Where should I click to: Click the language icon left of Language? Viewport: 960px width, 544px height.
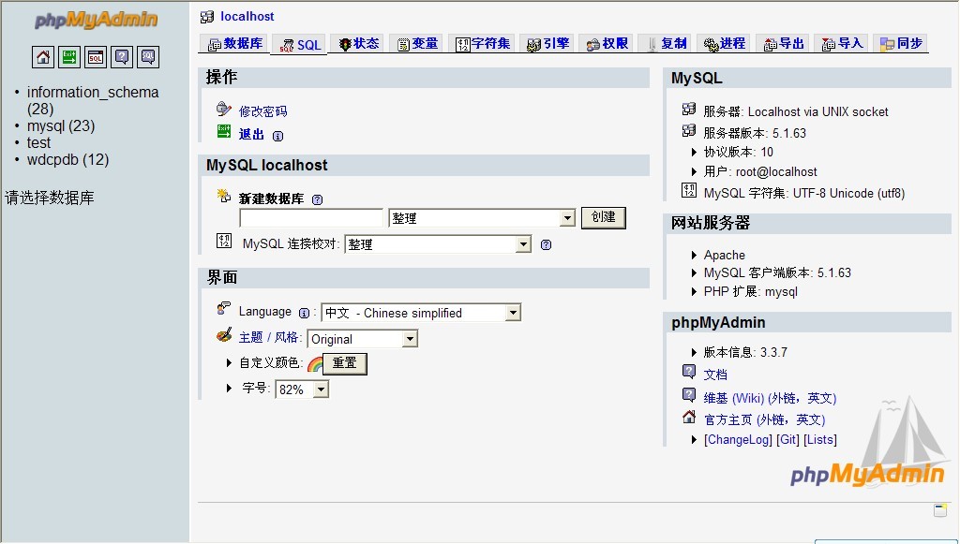pos(223,309)
